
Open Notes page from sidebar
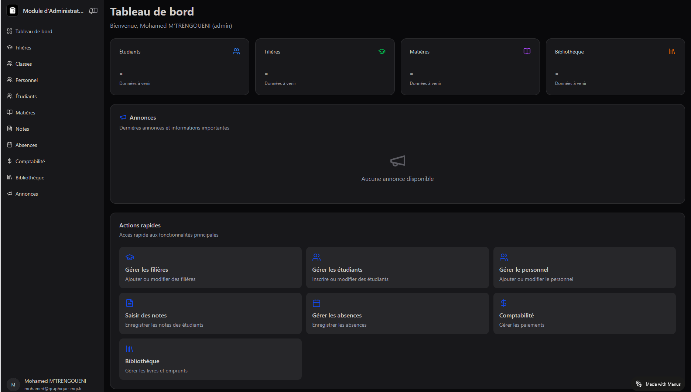pyautogui.click(x=22, y=129)
